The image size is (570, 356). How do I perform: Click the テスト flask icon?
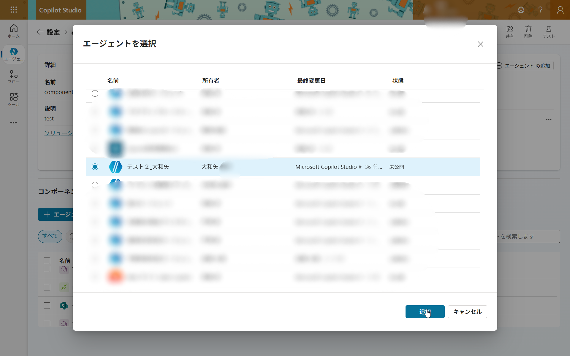(x=549, y=32)
